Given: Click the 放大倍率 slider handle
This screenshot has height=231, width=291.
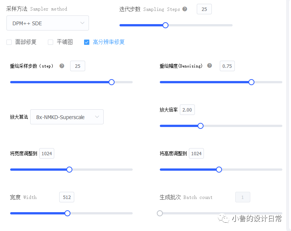Looking at the screenshot, I should 201,126.
